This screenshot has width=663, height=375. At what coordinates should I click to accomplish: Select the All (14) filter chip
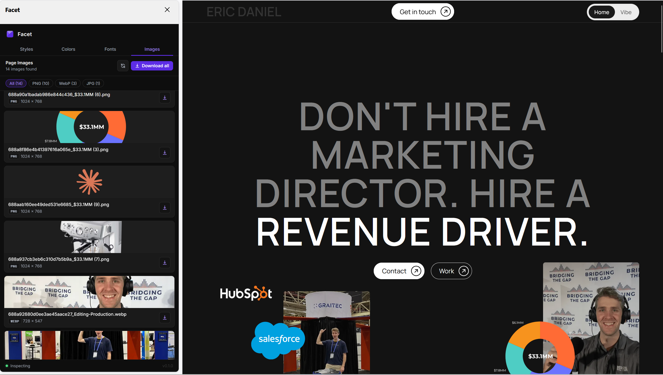pos(16,84)
